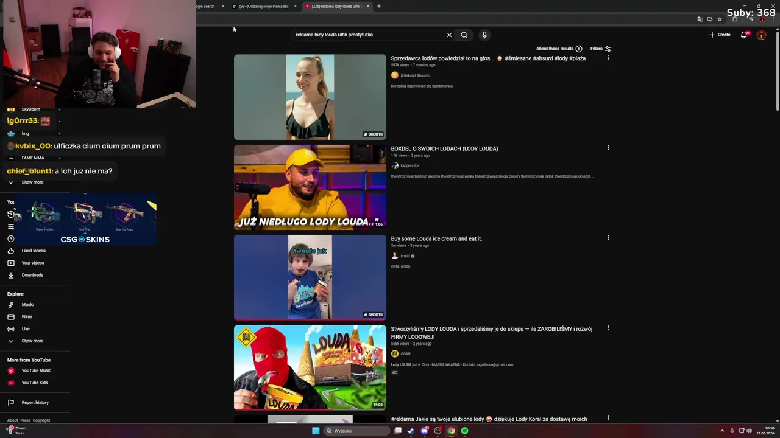Open Steam from the taskbar
This screenshot has height=438, width=780.
pyautogui.click(x=411, y=431)
